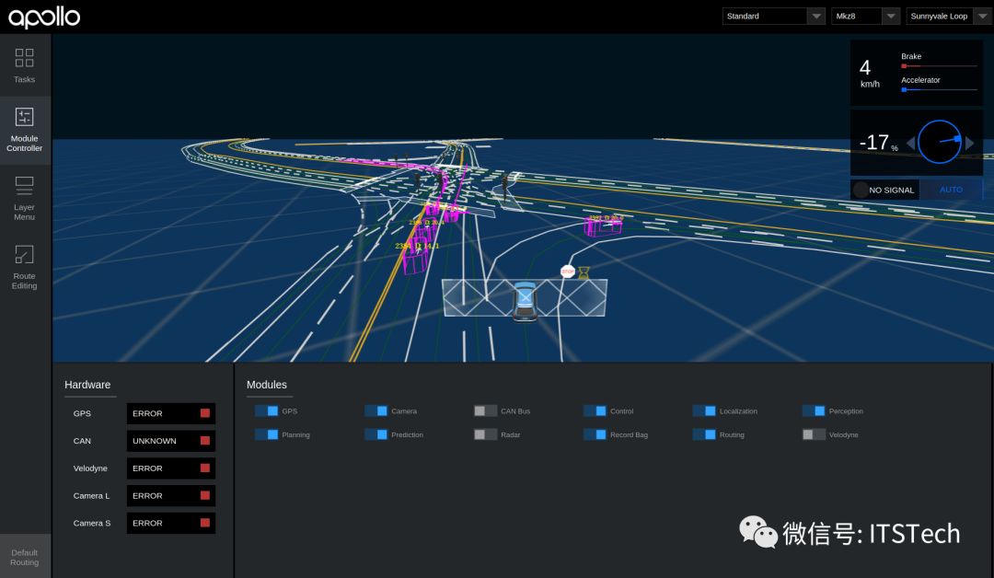Click the GPS hardware ERROR status
994x578 pixels.
(170, 413)
